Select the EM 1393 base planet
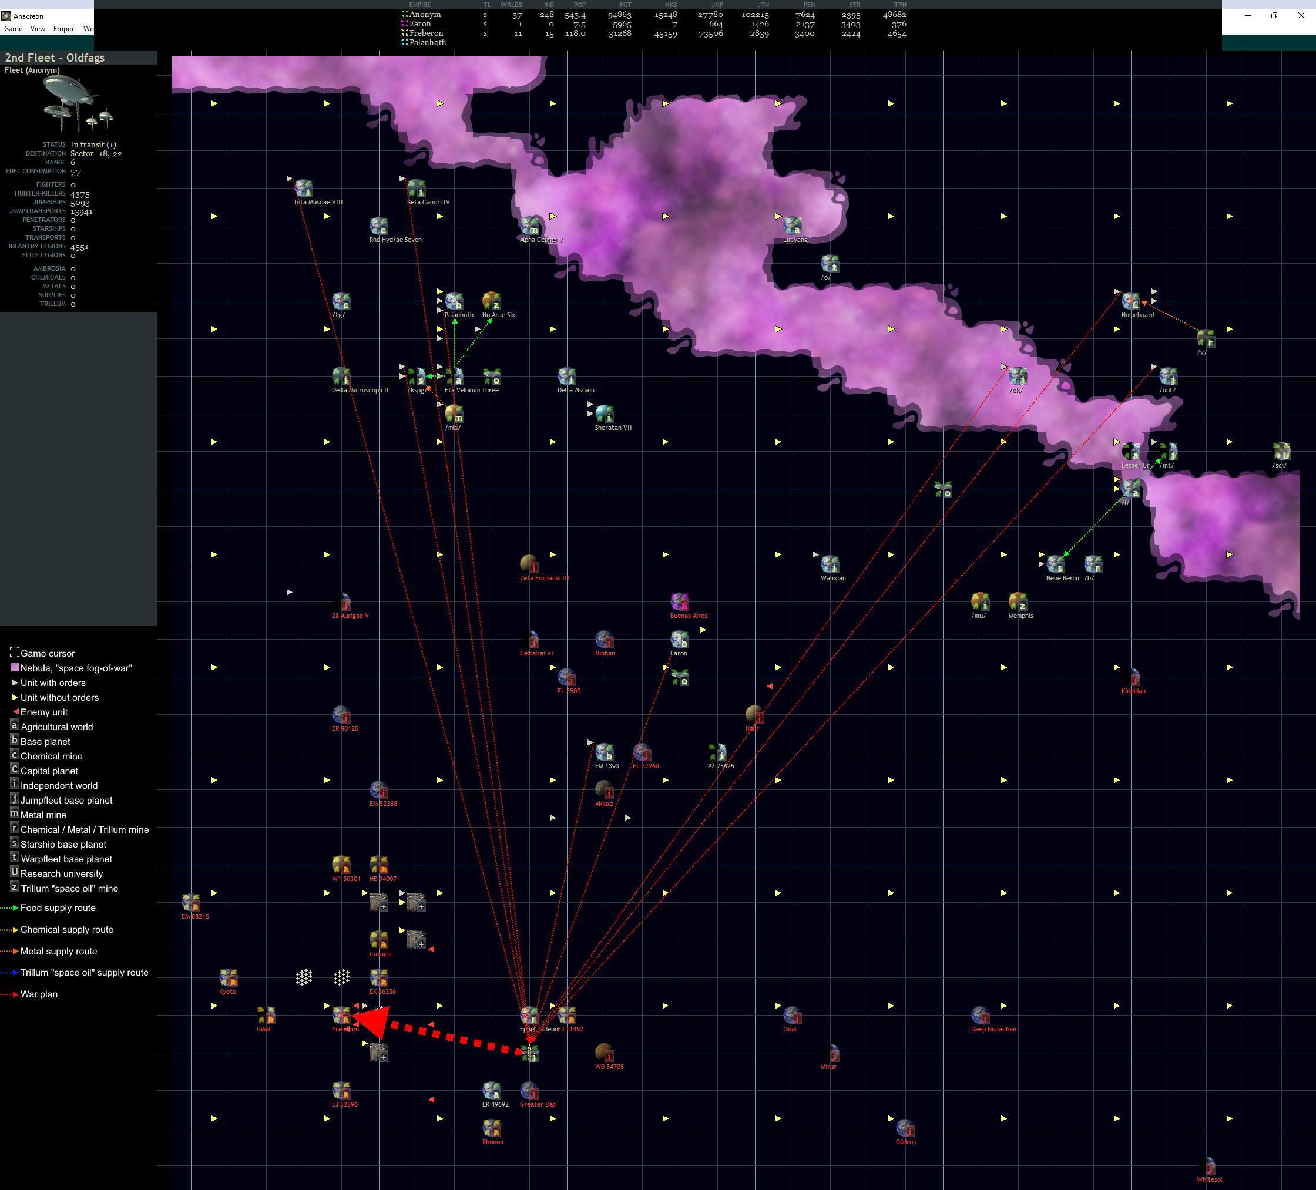Viewport: 1316px width, 1190px height. tap(605, 752)
